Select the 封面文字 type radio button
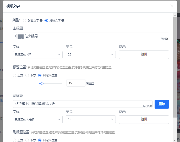This screenshot has height=142, width=180. pyautogui.click(x=25, y=21)
